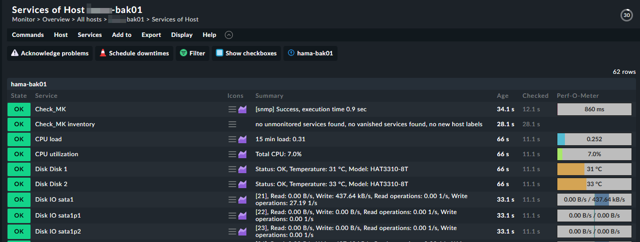Viewport: 640px width, 242px height.
Task: Go to hama-bak01 host button
Action: (310, 53)
